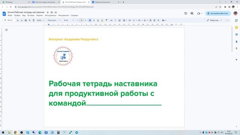Open bulleted list options
The width and height of the screenshot is (240, 135).
tap(140, 20)
